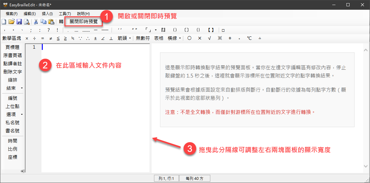Open the 橫線 horizontal line dropdown

174,38
